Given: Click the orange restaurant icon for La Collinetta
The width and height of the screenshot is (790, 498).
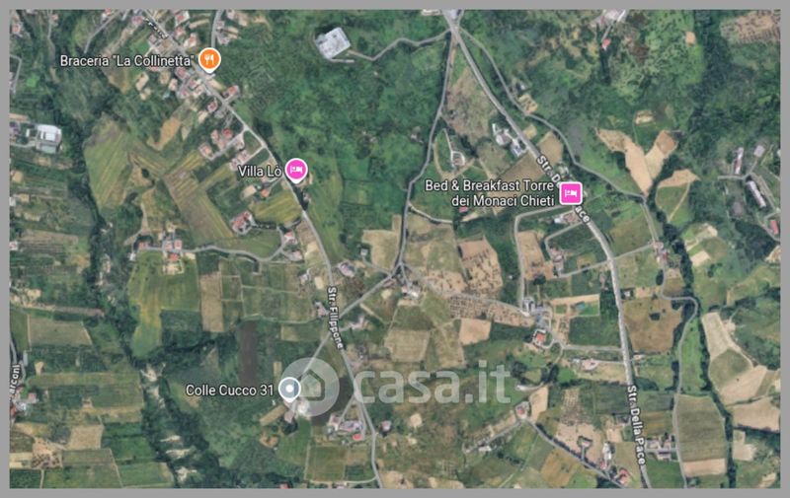Looking at the screenshot, I should click(x=209, y=60).
